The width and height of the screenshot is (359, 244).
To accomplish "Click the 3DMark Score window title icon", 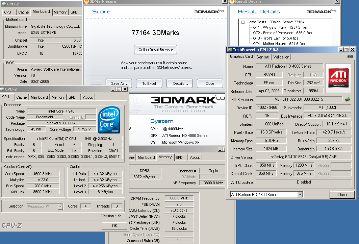I will (x=86, y=1).
